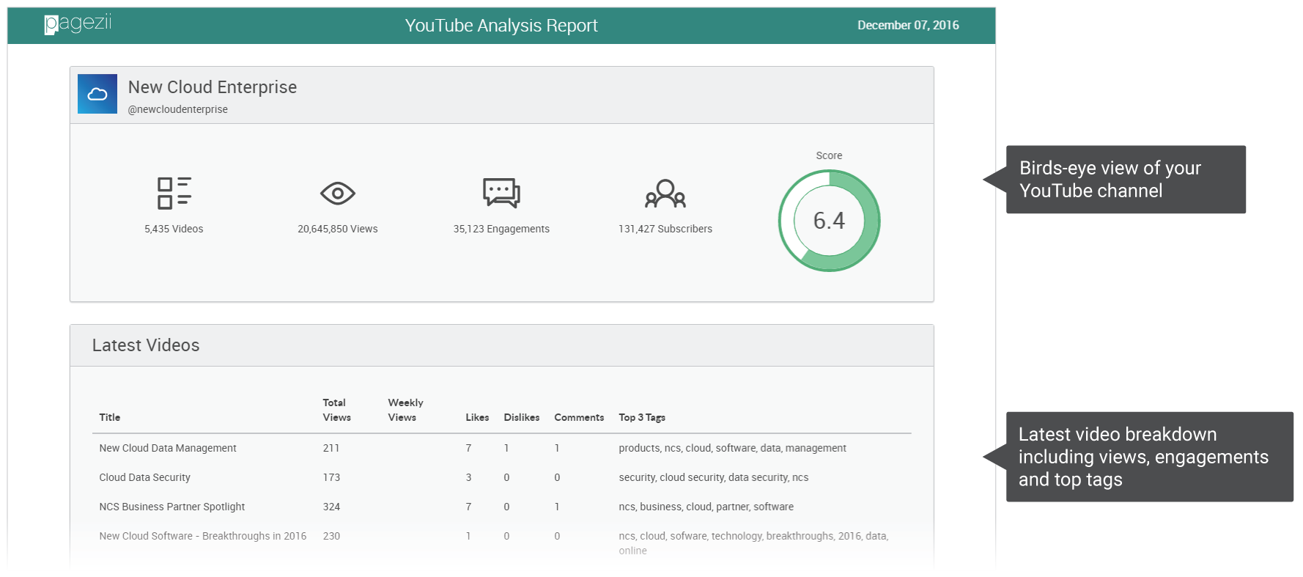This screenshot has height=577, width=1303.
Task: Click the pagezii logo
Action: (78, 23)
